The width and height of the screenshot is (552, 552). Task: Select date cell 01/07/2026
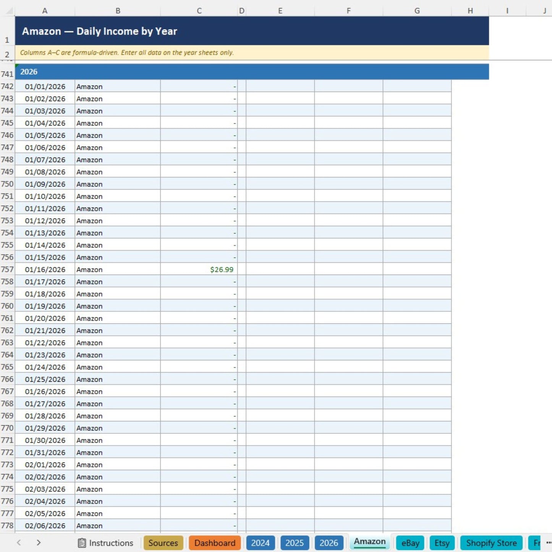coord(45,160)
